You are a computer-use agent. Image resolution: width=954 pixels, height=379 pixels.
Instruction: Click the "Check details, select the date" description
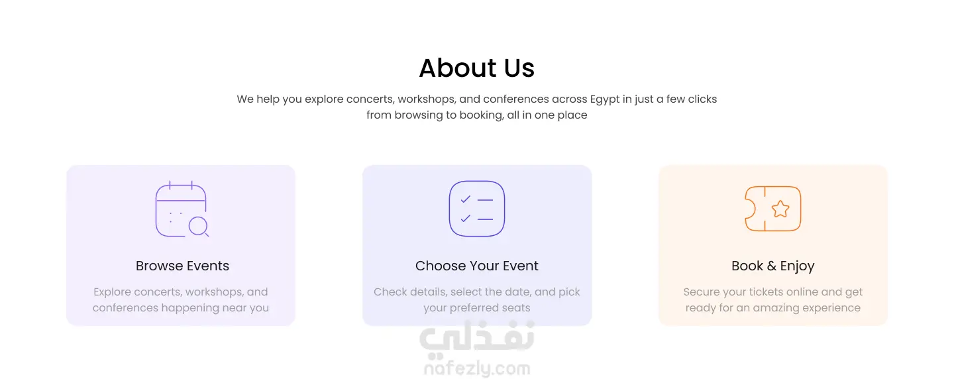[x=477, y=299]
